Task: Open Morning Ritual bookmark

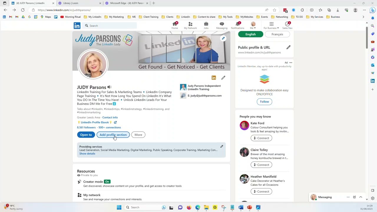Action: click(x=70, y=17)
